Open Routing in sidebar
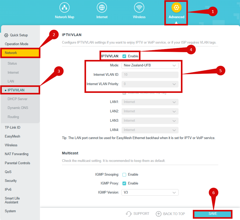Image resolution: width=240 pixels, height=220 pixels. 13,117
